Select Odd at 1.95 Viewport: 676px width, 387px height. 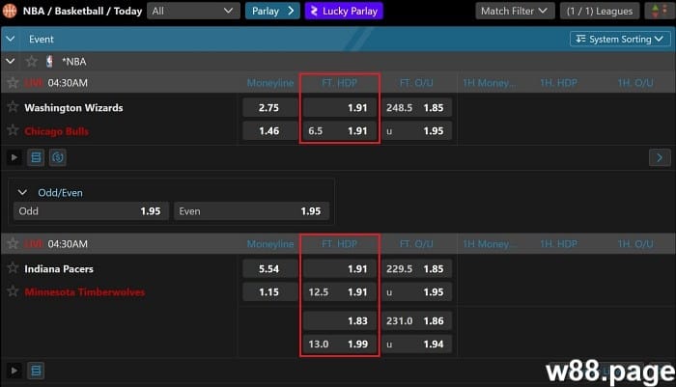[91, 211]
